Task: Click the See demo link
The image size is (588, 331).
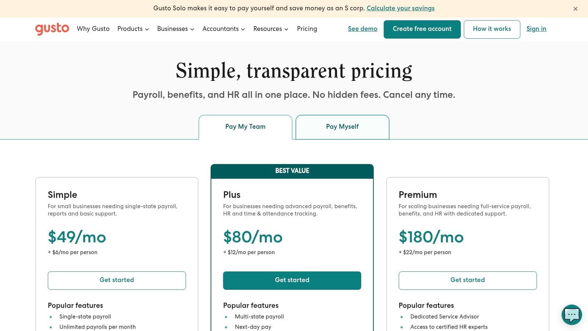Action: [362, 29]
